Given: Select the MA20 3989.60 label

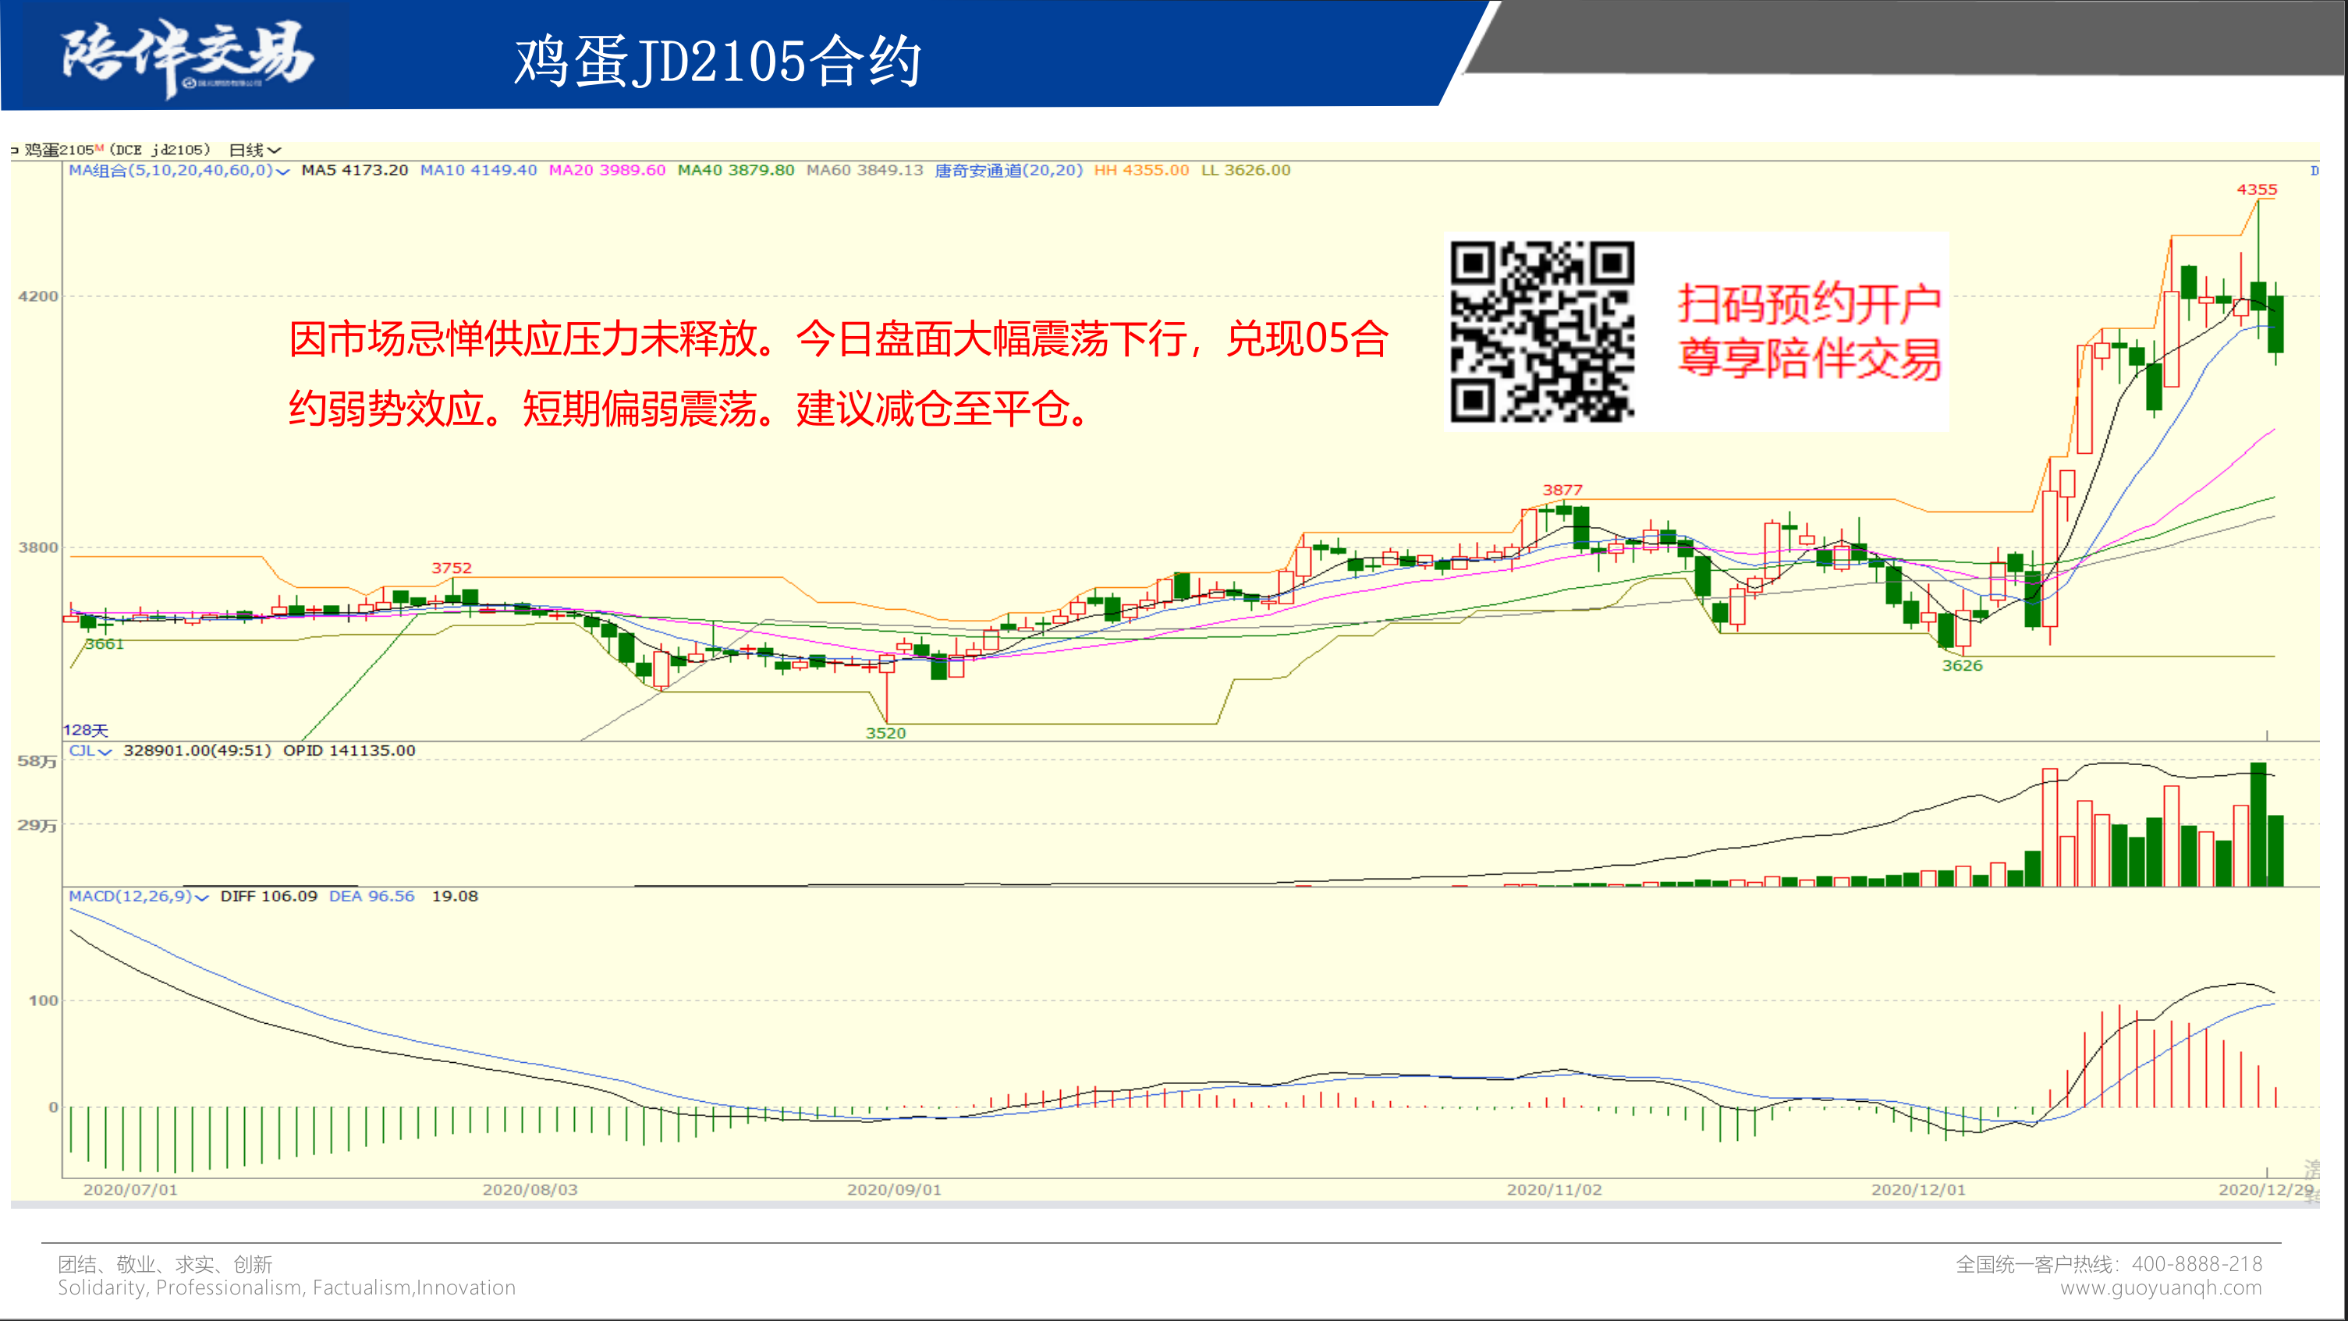Looking at the screenshot, I should click(x=606, y=170).
